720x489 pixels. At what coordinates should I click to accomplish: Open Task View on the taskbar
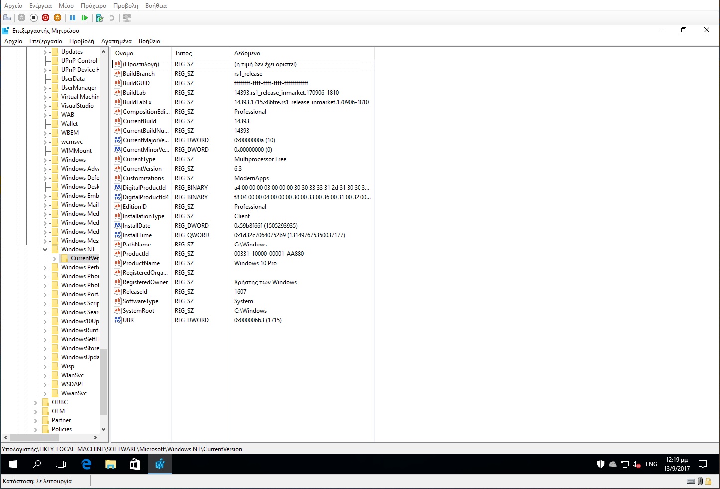click(61, 464)
